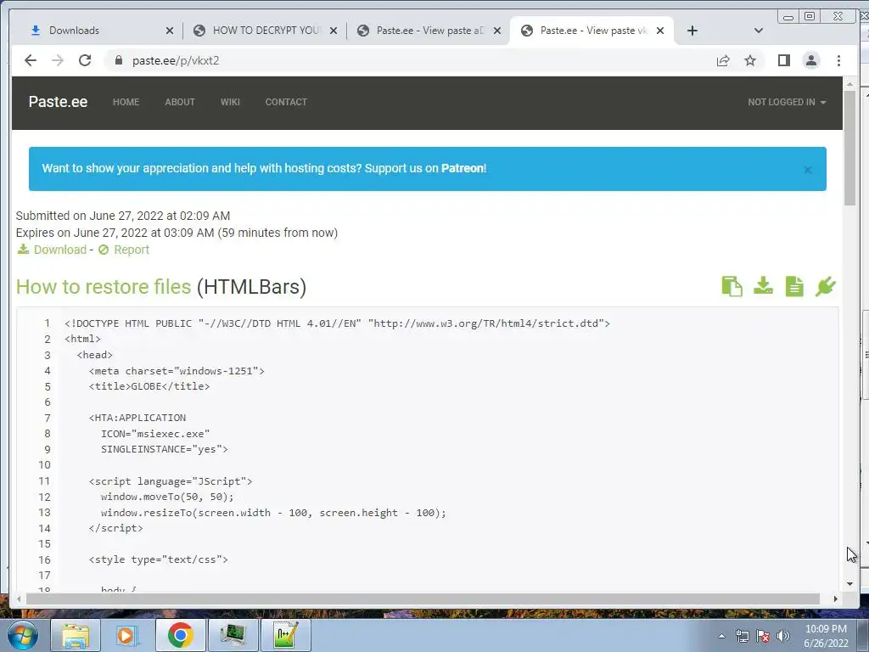Click the line 8 ICON="msiexec.exe" text

point(155,434)
